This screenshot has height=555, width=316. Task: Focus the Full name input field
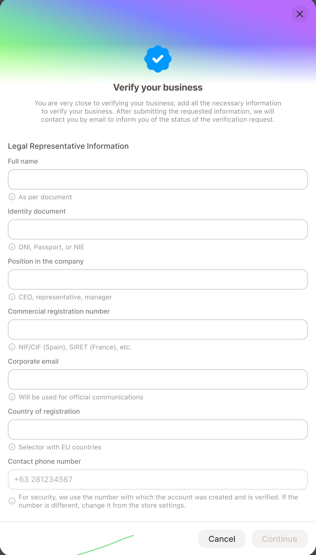coord(158,179)
